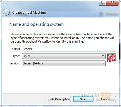Click the Hide Description button
The image size is (121, 107).
coord(59,99)
